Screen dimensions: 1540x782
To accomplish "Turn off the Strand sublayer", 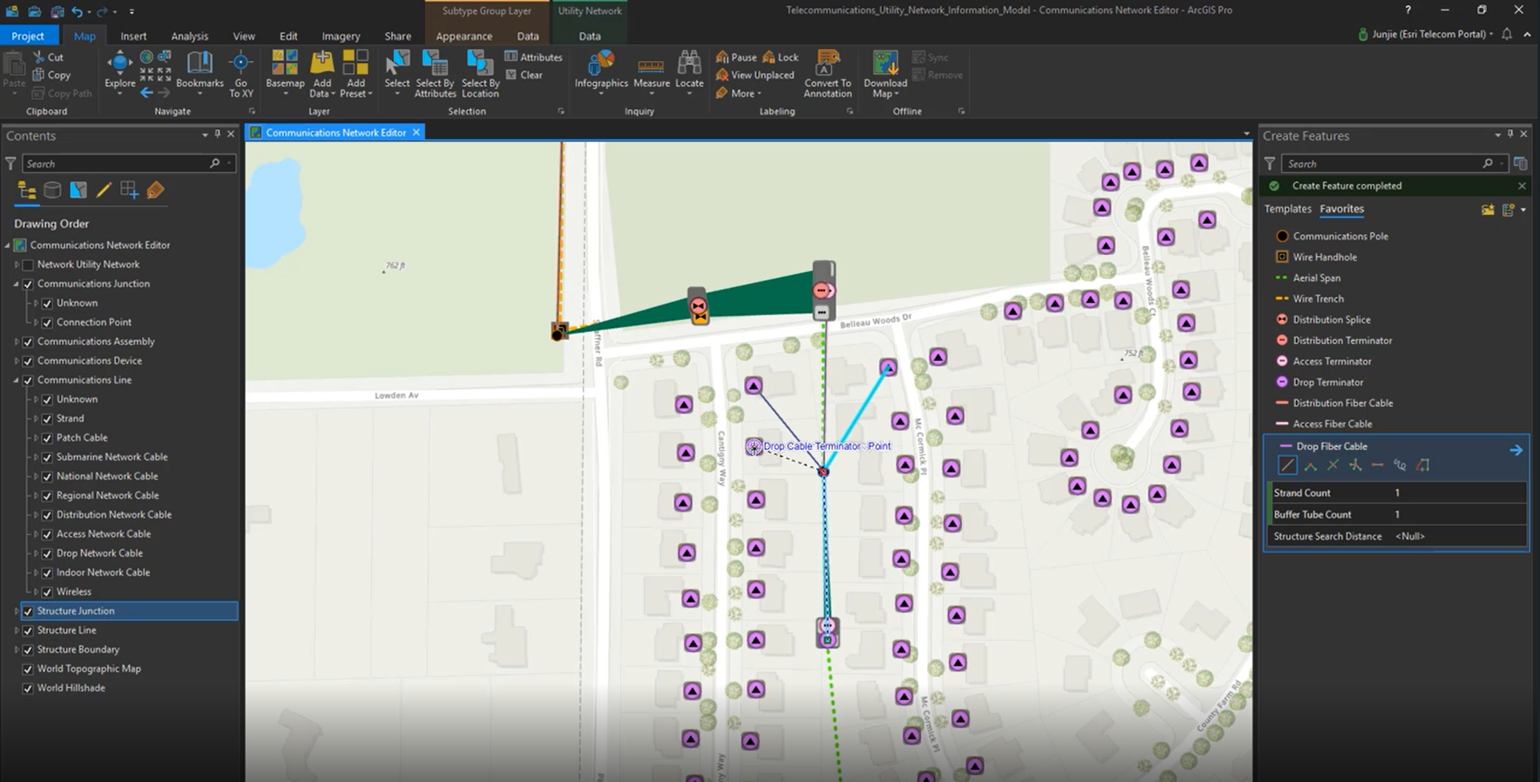I will pos(47,419).
